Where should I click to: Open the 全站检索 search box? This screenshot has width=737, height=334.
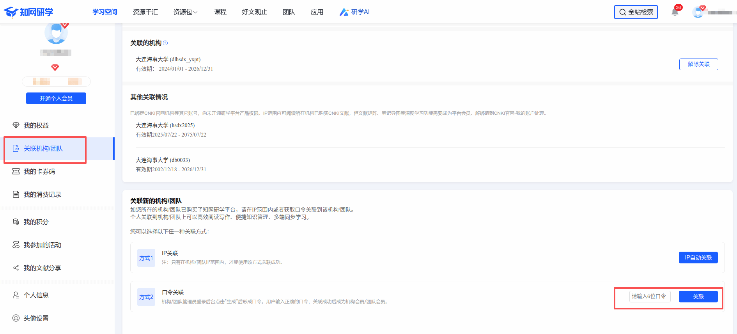pos(636,12)
